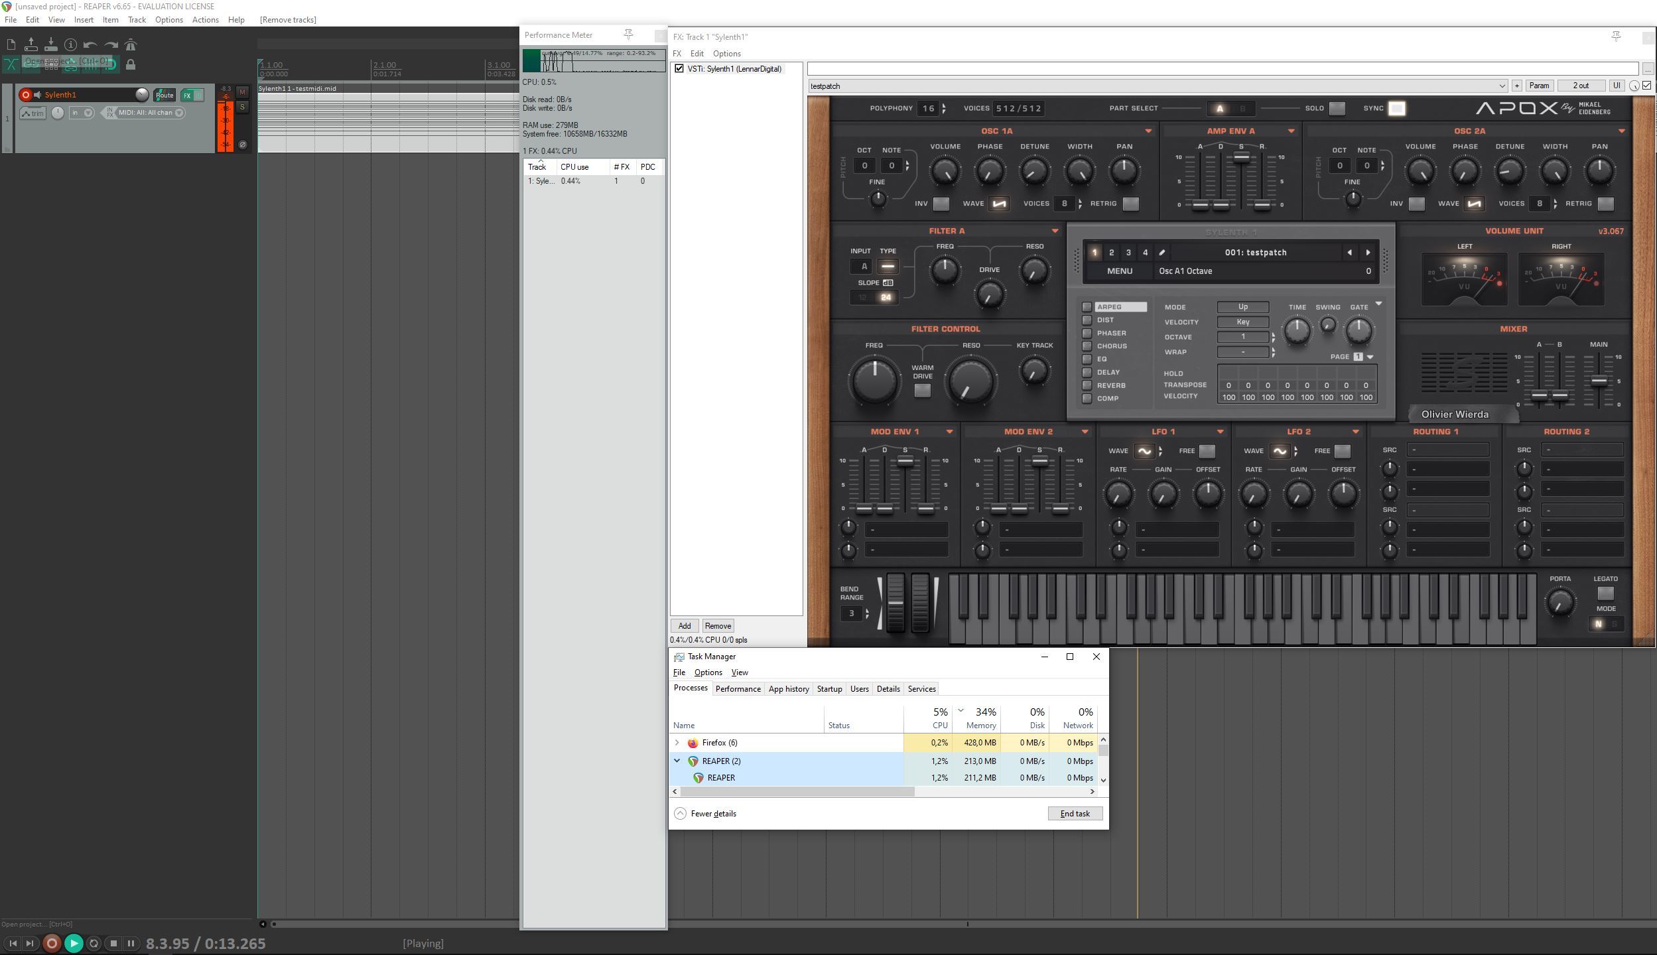Open the Track menu in REAPER

tap(137, 20)
